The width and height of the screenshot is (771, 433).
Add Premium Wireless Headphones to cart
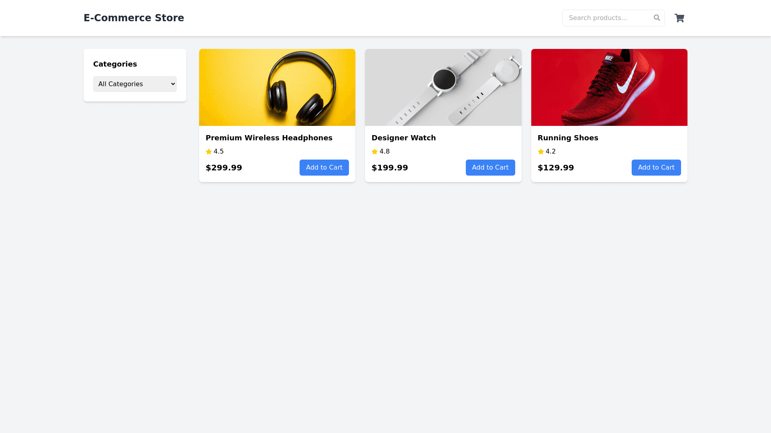[x=324, y=168]
